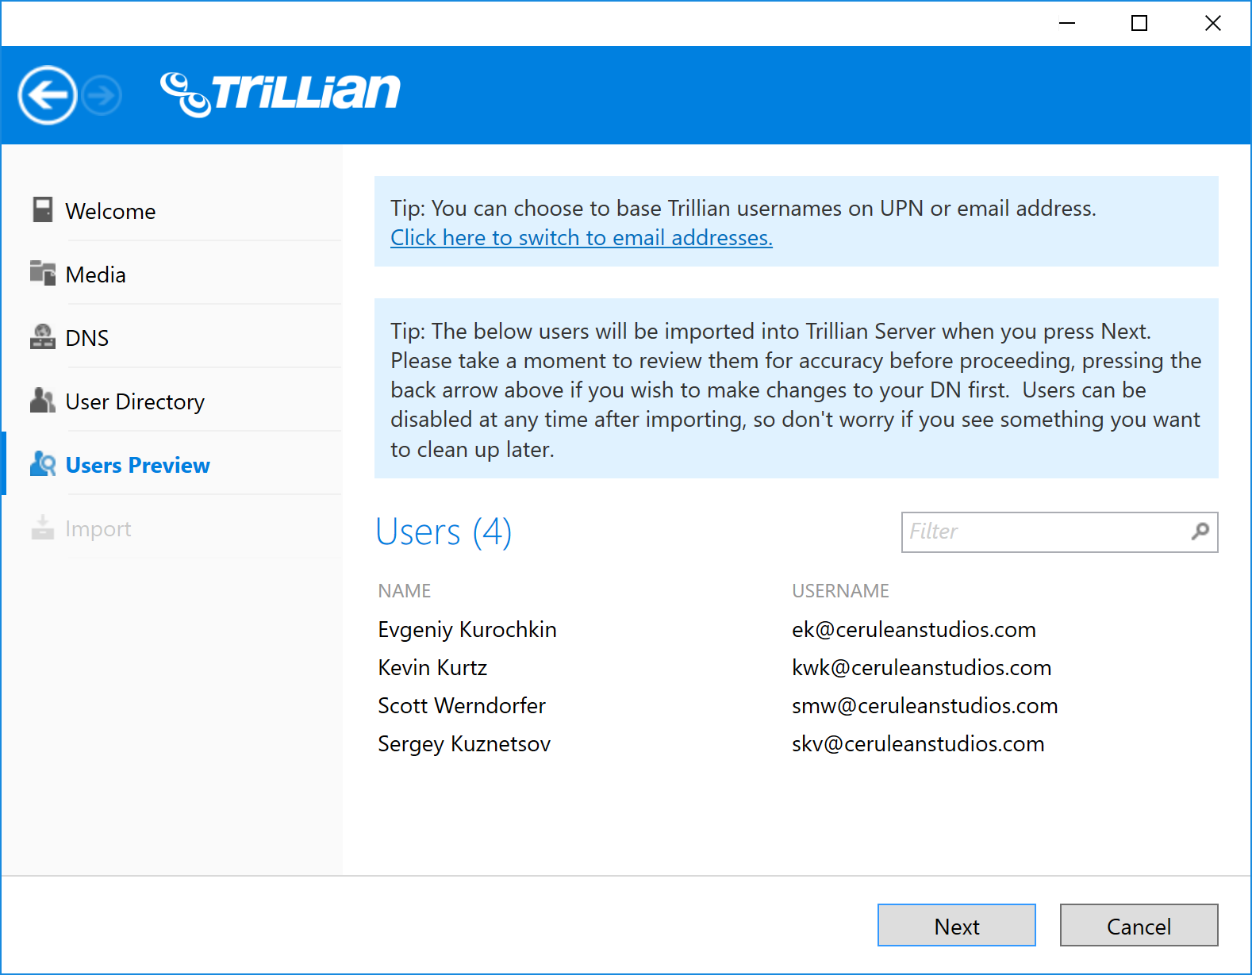The height and width of the screenshot is (975, 1252).
Task: Click username smw@ceruleanstudios.com
Action: (x=925, y=705)
